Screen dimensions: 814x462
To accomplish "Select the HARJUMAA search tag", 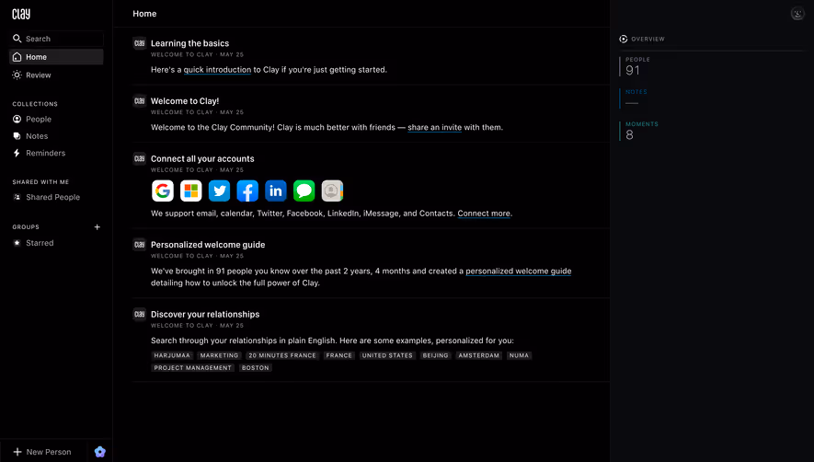I will [172, 355].
